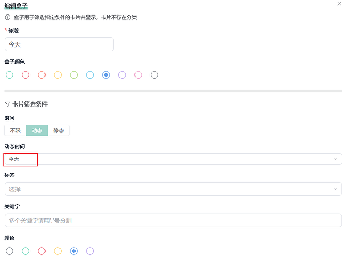Viewport: 346px width, 258px height.
Task: Choose the pink 盒子颜色 circle
Action: click(138, 75)
